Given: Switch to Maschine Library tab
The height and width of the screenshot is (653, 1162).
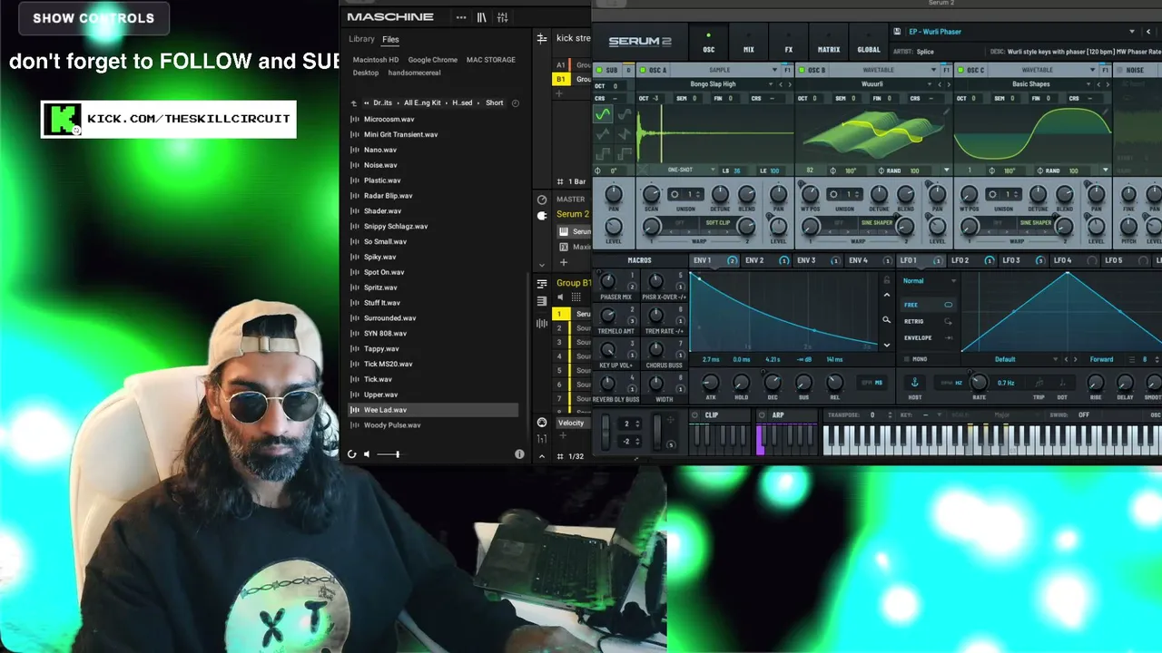Looking at the screenshot, I should pyautogui.click(x=361, y=39).
